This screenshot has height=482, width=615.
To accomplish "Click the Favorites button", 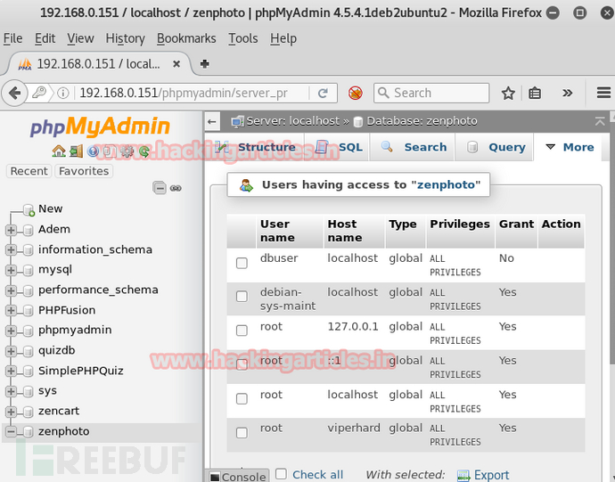I will (x=84, y=171).
